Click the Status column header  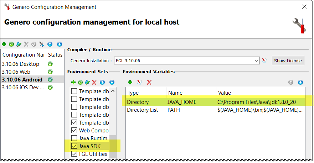tap(55, 54)
